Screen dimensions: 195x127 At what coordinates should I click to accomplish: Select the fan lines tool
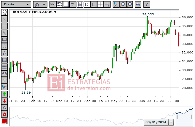pyautogui.click(x=4, y=53)
